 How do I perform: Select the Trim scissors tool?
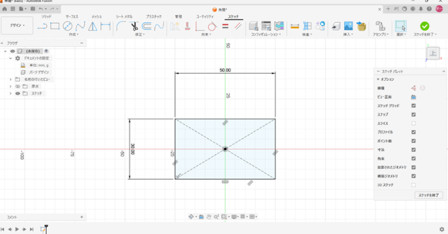click(x=134, y=26)
